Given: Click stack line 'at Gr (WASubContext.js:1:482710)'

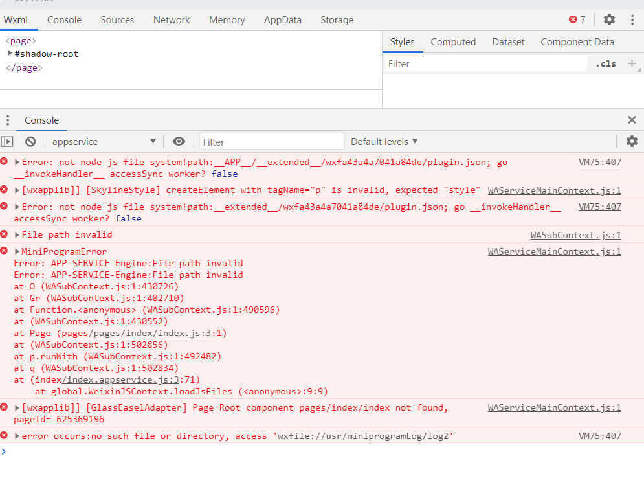Looking at the screenshot, I should [99, 298].
